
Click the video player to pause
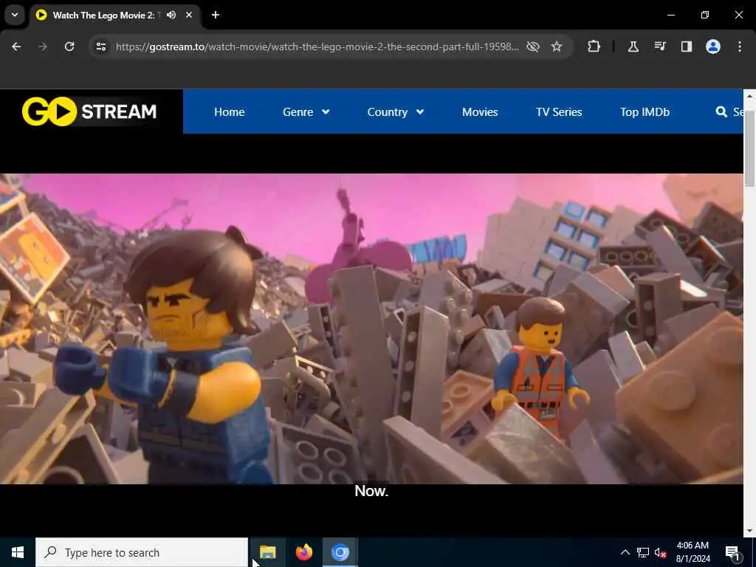click(x=371, y=329)
